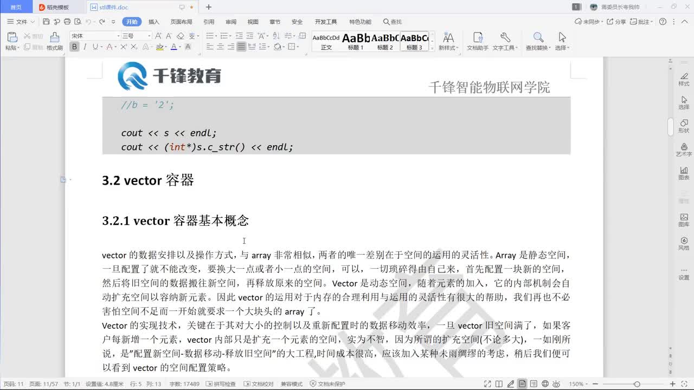Expand the File (文件) menu
This screenshot has height=390, width=694.
pos(21,22)
